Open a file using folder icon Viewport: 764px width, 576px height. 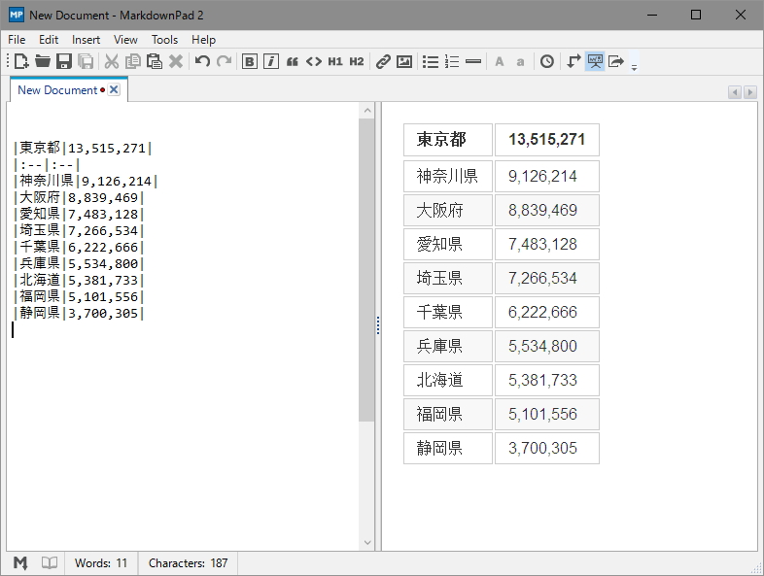[43, 61]
